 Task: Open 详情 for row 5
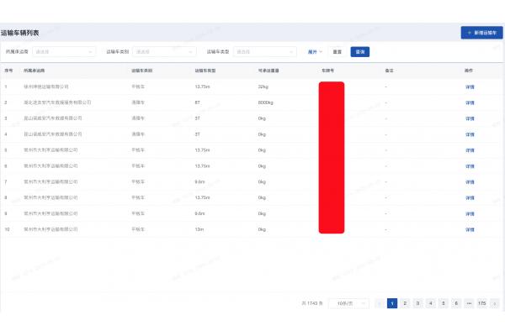click(x=470, y=150)
